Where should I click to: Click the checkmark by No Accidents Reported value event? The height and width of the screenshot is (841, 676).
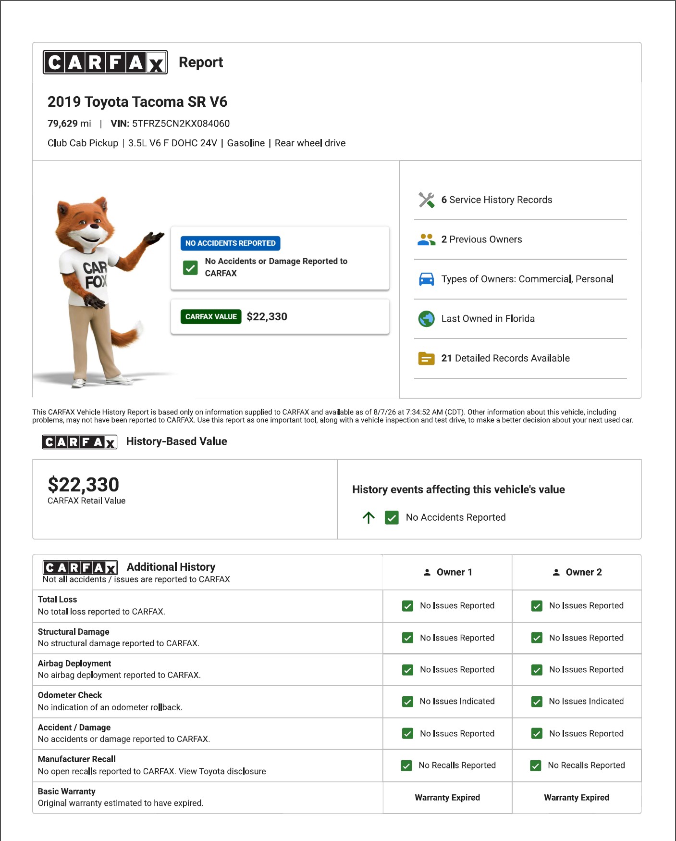(392, 517)
